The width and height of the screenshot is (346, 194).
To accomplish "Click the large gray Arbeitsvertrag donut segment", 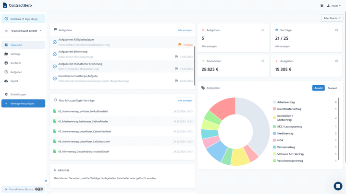I will coord(260,123).
